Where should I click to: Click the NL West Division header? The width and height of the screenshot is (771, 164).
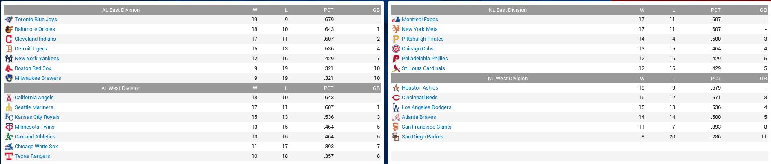(508, 78)
